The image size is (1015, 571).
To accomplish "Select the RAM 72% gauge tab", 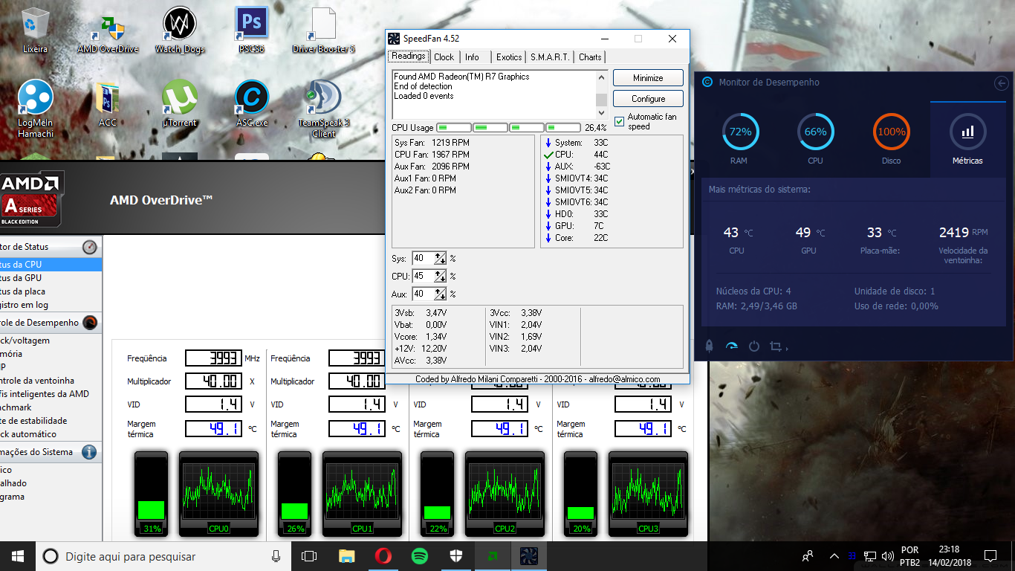I will [740, 140].
